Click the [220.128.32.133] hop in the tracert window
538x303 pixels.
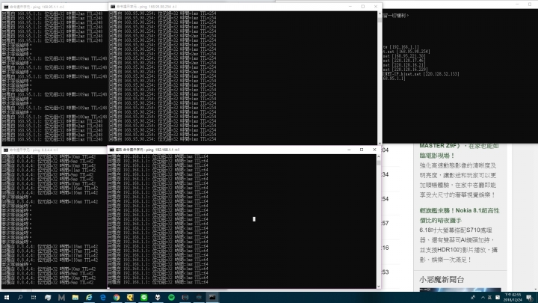(442, 74)
